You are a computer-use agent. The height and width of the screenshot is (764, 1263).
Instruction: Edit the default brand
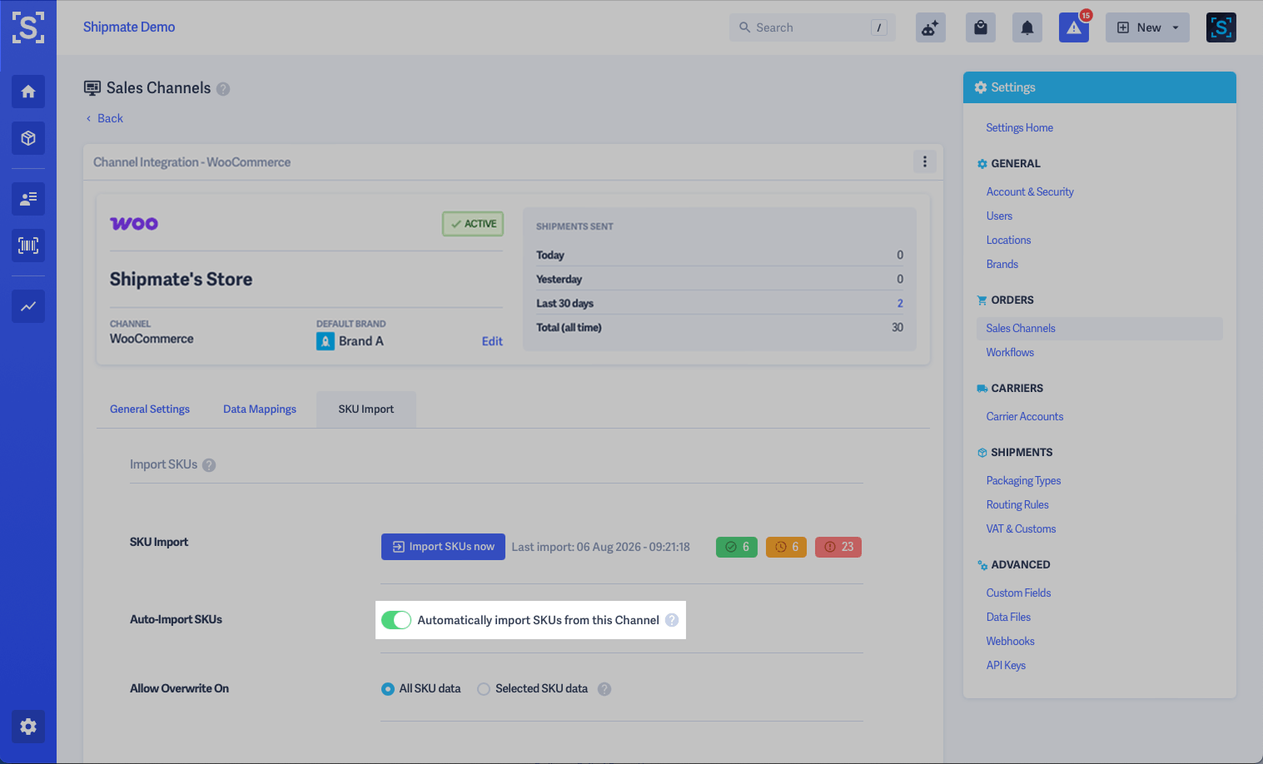[492, 341]
